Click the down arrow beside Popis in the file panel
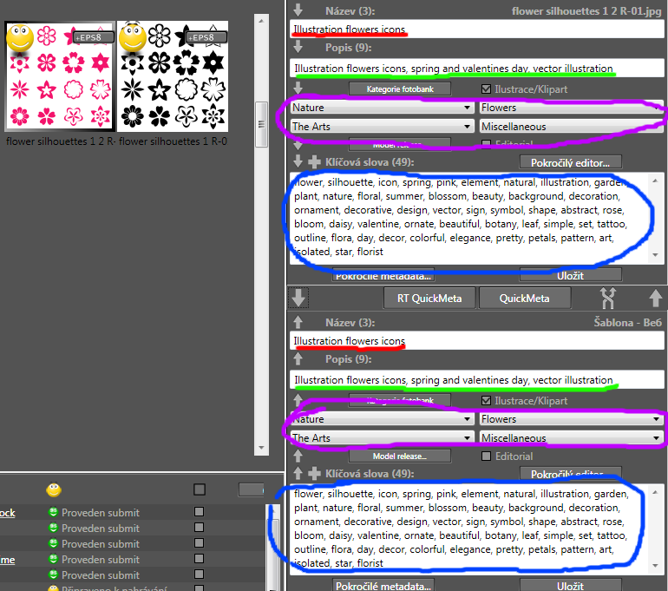Screen dimensions: 668x591 [298, 47]
